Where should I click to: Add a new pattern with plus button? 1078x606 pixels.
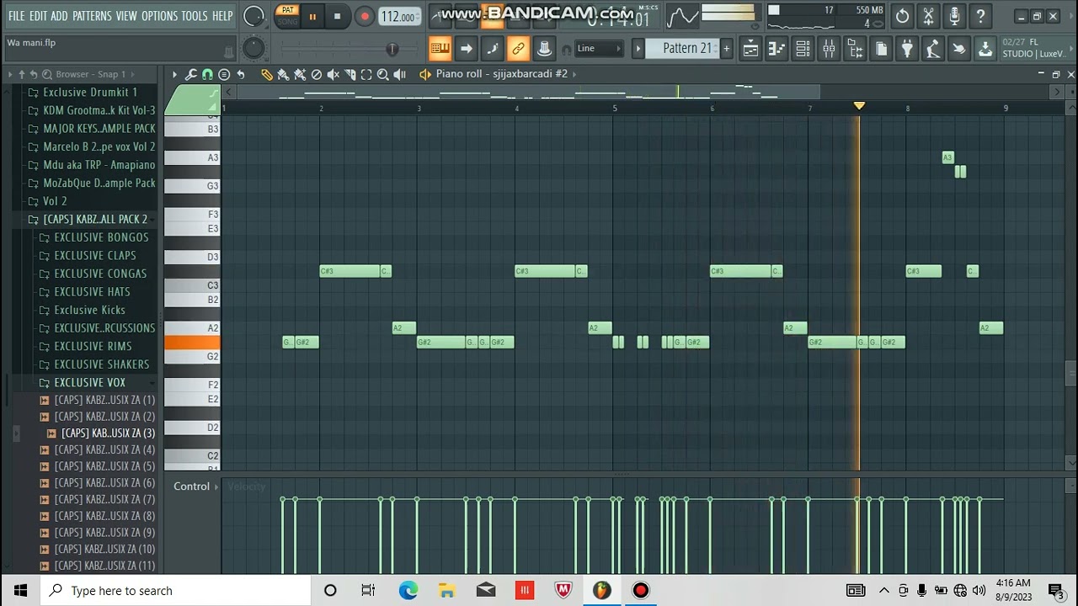point(726,48)
